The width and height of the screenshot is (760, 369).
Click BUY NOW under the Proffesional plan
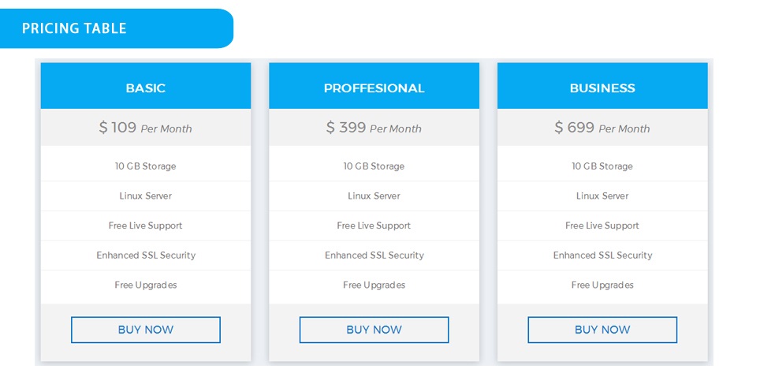(x=374, y=330)
